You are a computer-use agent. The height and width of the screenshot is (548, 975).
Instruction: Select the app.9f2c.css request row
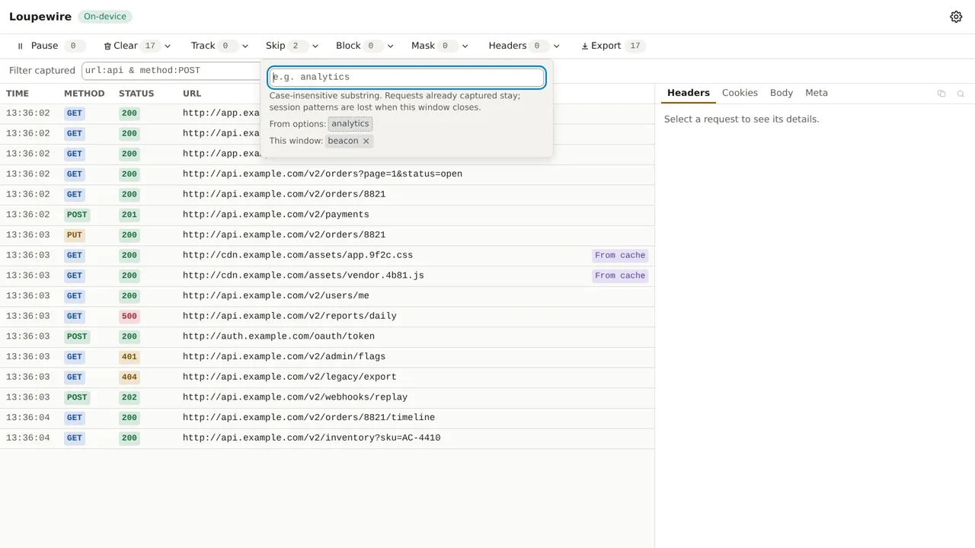(327, 255)
